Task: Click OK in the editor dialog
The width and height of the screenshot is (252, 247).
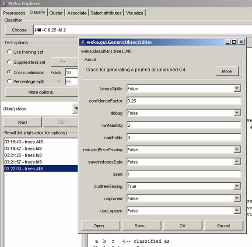Action: (x=182, y=226)
